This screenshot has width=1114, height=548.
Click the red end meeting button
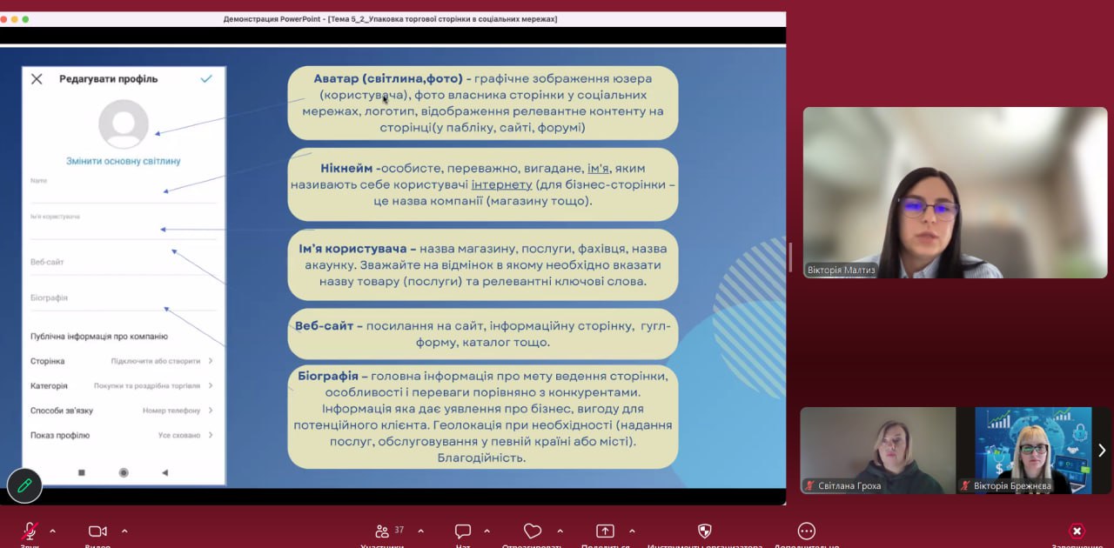[1077, 531]
